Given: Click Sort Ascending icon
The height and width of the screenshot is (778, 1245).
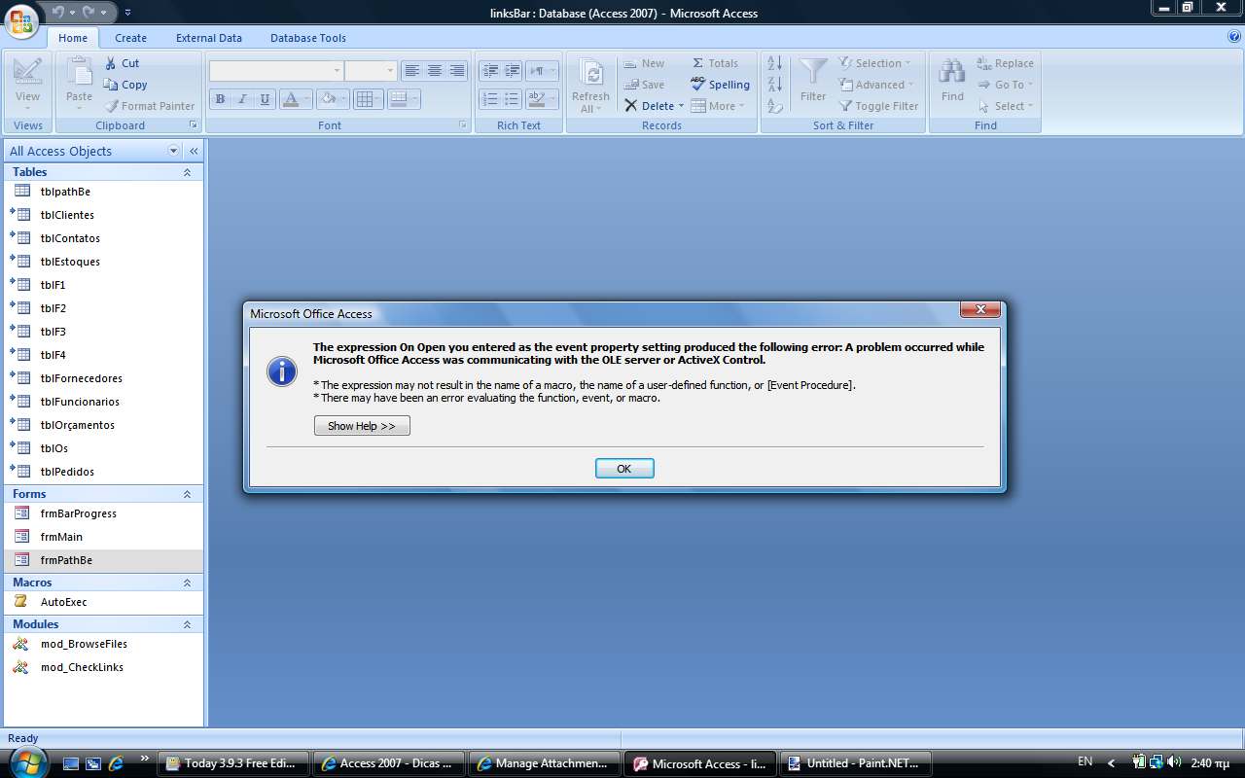Looking at the screenshot, I should tap(775, 64).
